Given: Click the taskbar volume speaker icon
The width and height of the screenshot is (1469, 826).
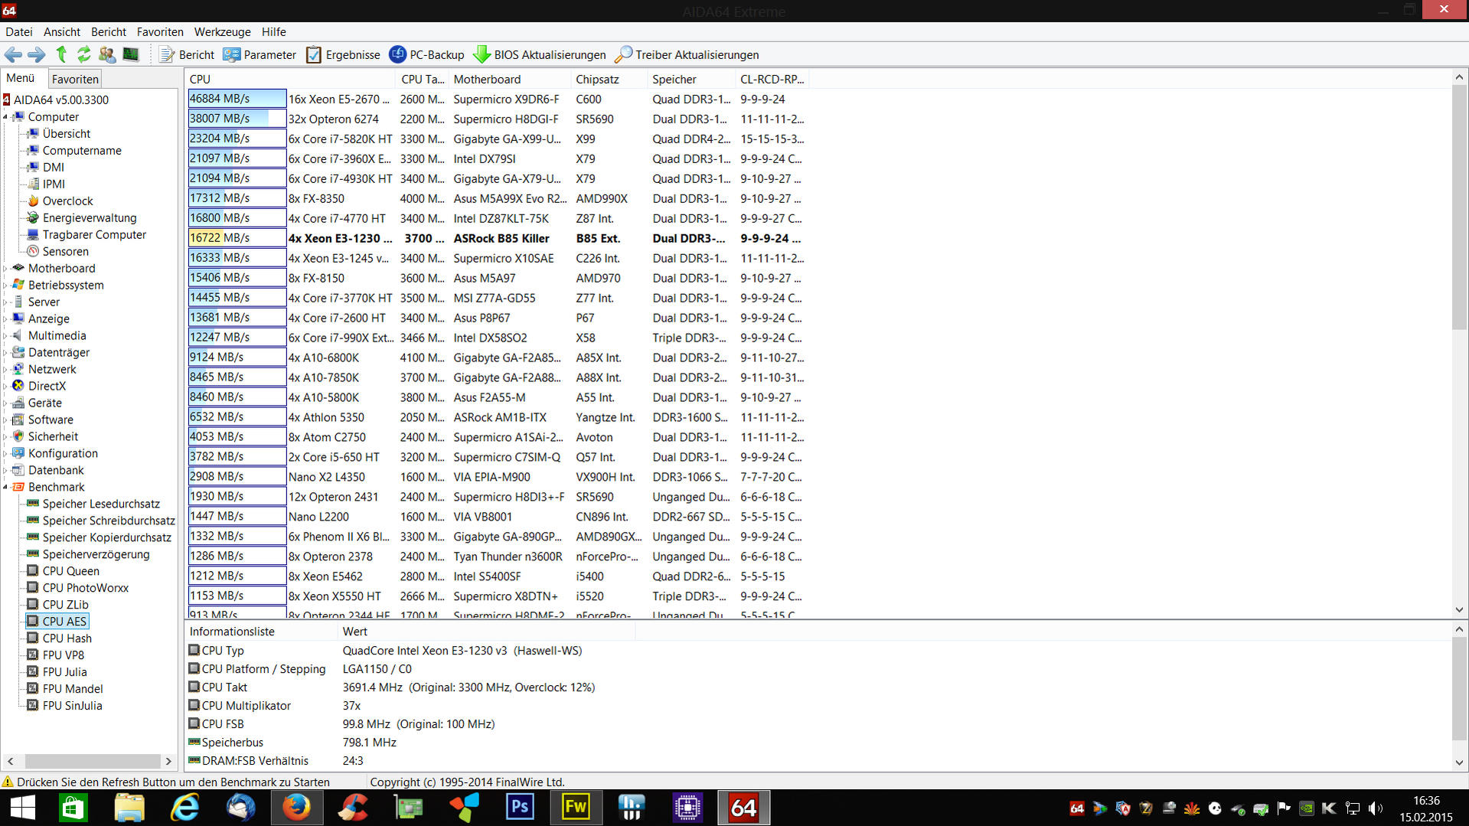Looking at the screenshot, I should click(1376, 808).
